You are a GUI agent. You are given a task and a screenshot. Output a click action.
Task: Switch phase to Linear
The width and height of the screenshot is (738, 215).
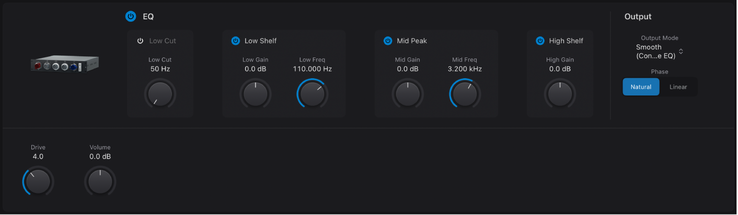coord(678,87)
